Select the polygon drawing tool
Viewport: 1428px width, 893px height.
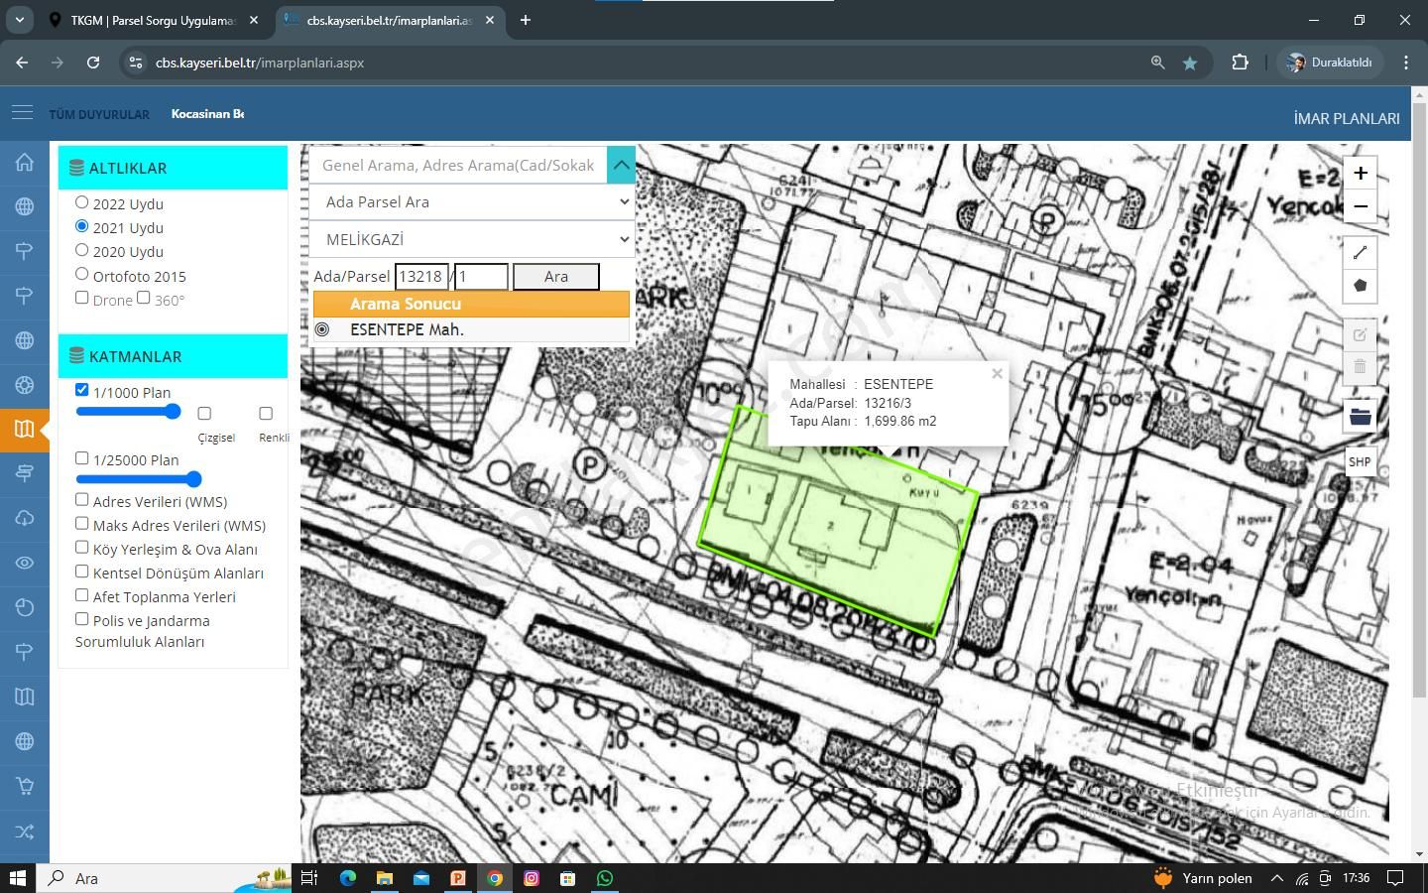click(x=1361, y=286)
